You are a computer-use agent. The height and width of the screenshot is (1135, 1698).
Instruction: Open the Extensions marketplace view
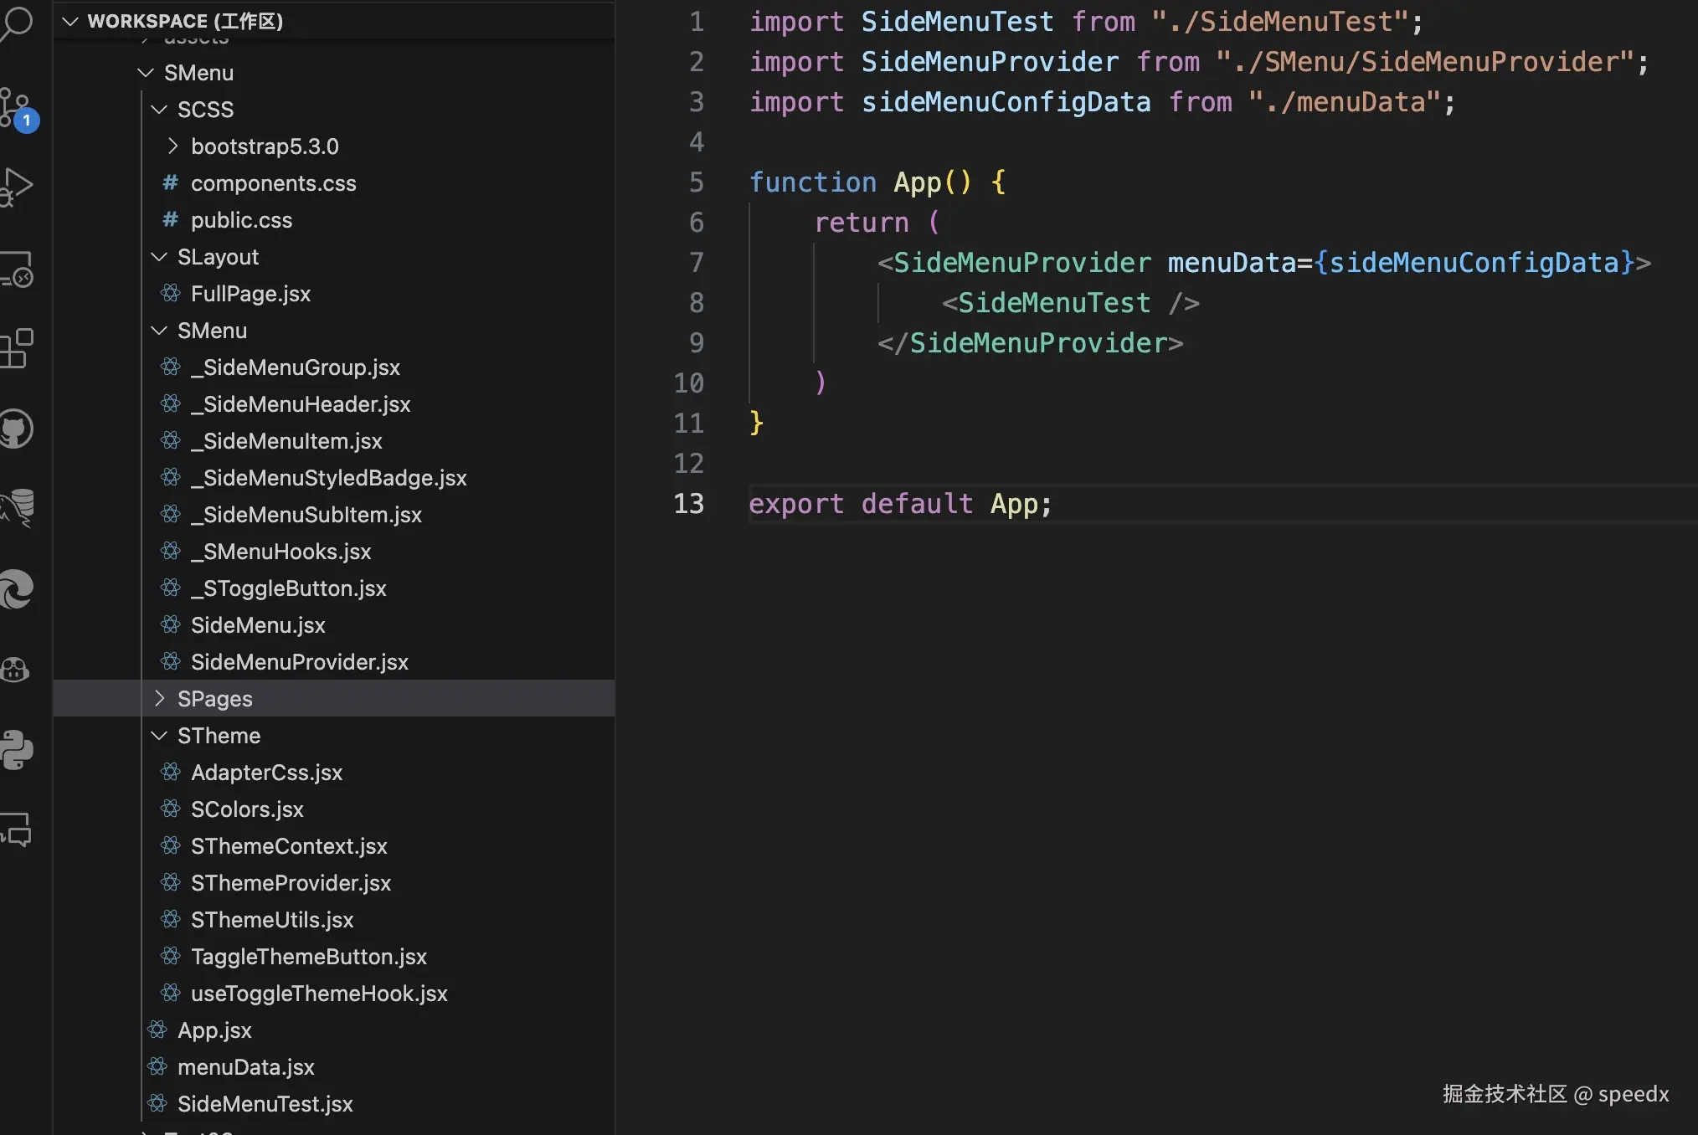click(x=17, y=348)
